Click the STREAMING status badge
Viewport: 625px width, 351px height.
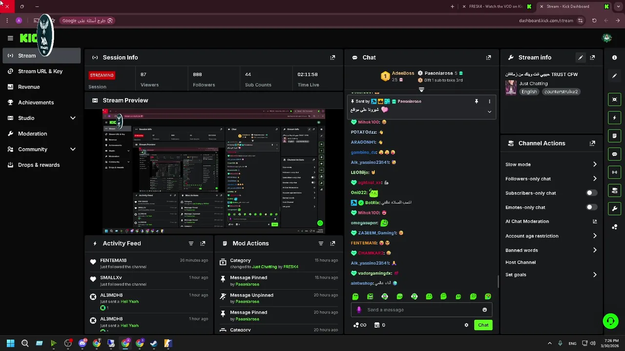pos(102,75)
